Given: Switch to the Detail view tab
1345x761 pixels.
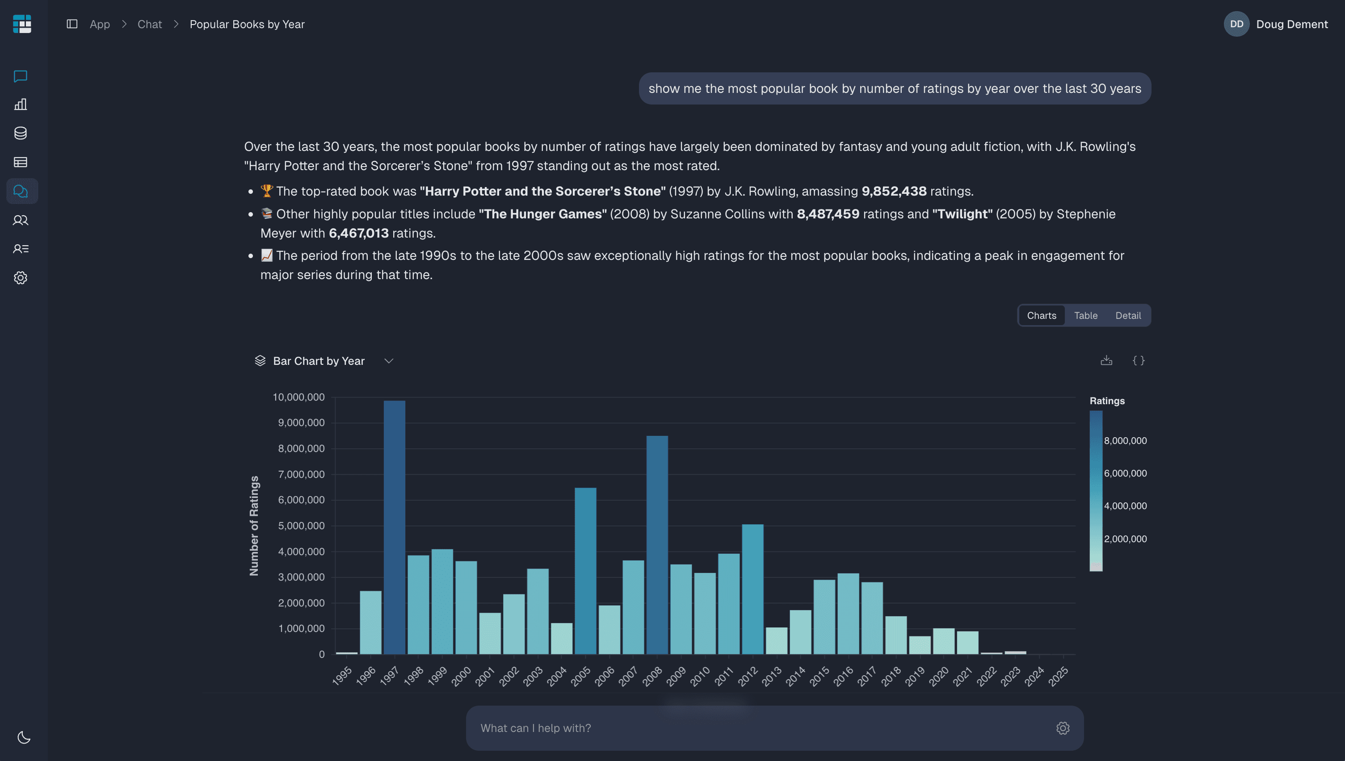Looking at the screenshot, I should pyautogui.click(x=1128, y=315).
